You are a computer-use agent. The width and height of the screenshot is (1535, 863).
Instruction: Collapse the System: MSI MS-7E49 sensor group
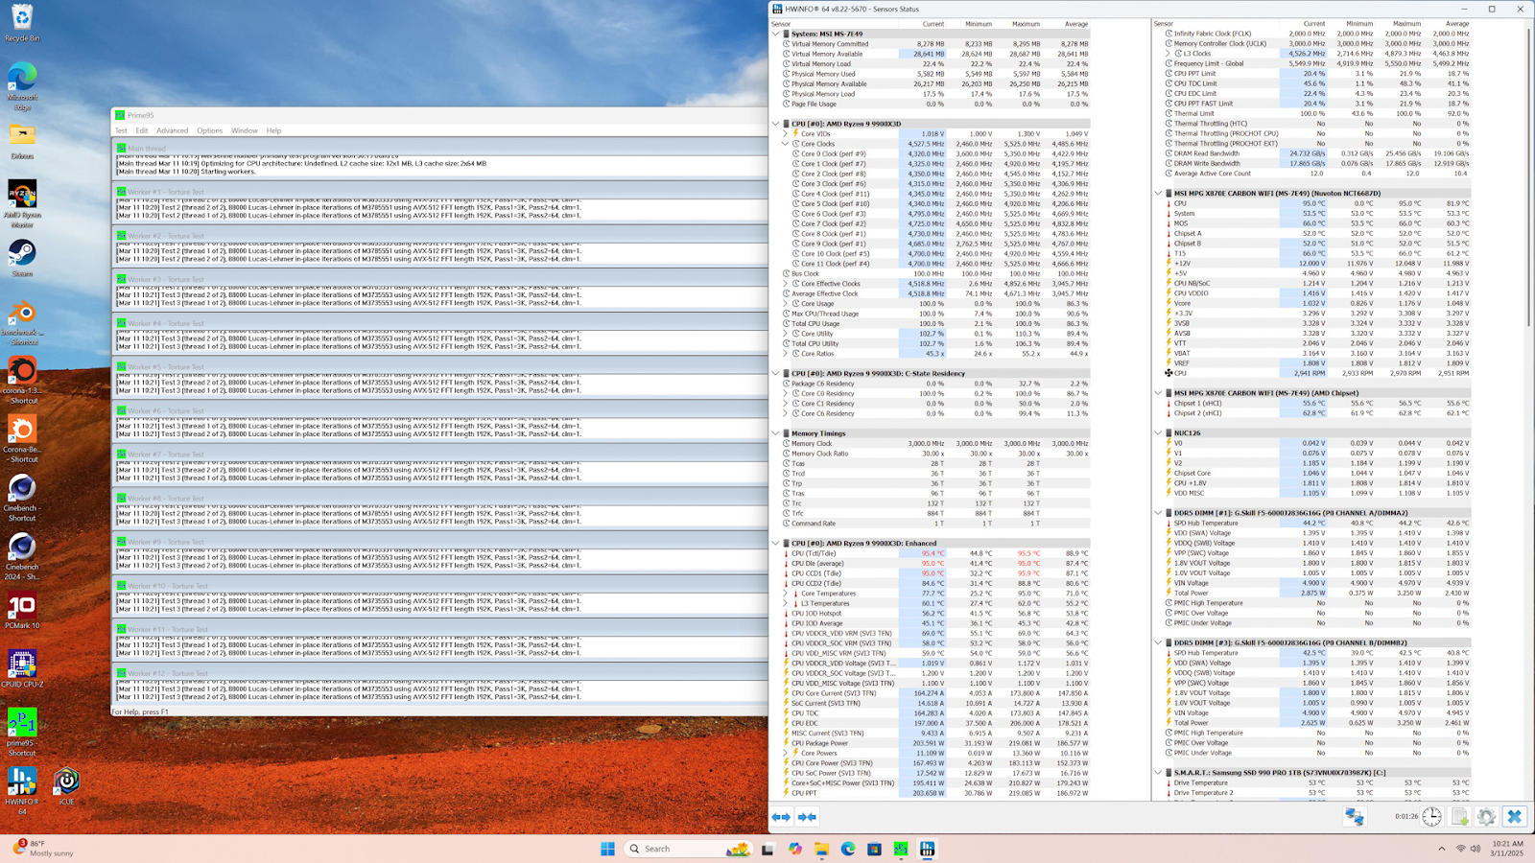pyautogui.click(x=775, y=34)
